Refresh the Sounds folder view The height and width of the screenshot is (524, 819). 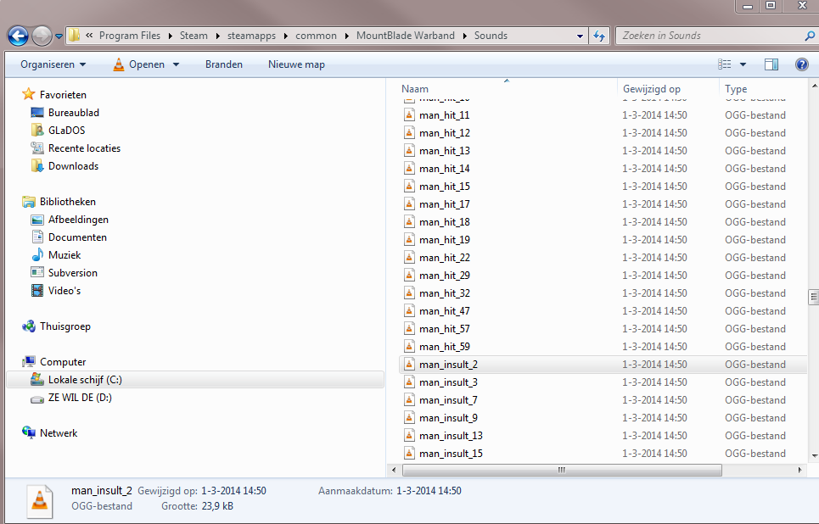[x=599, y=36]
